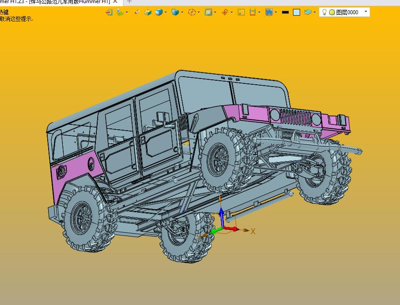
Task: Click the teal layers stack icon
Action: pos(308,12)
